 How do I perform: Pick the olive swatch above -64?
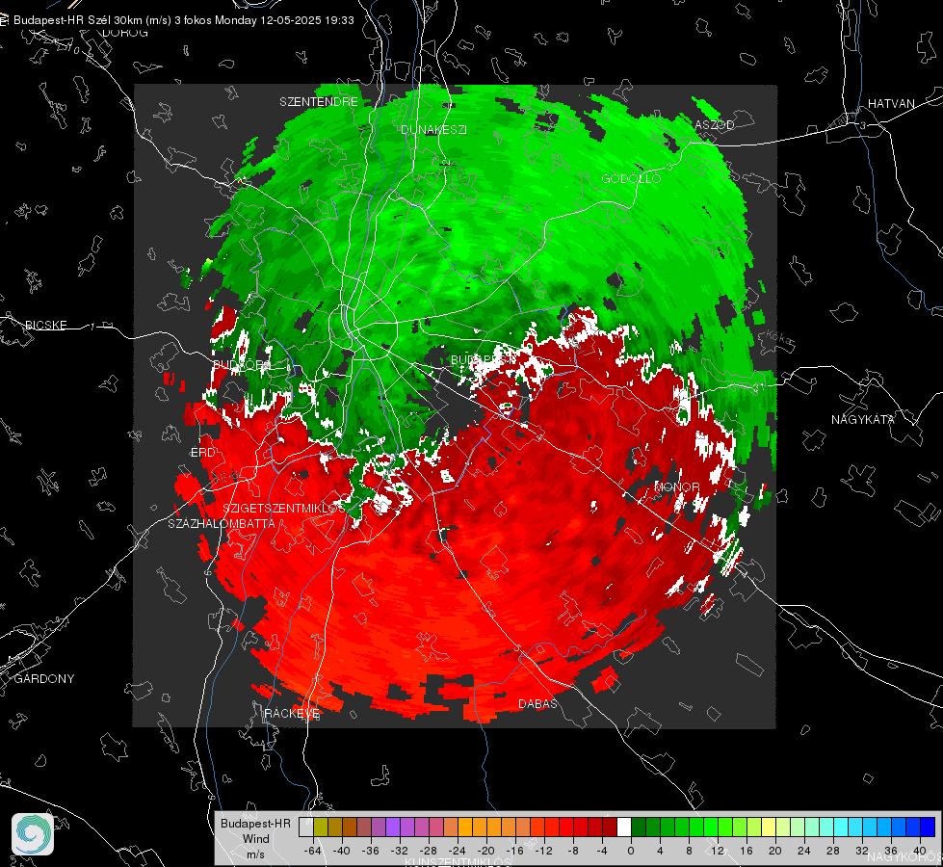pyautogui.click(x=321, y=828)
